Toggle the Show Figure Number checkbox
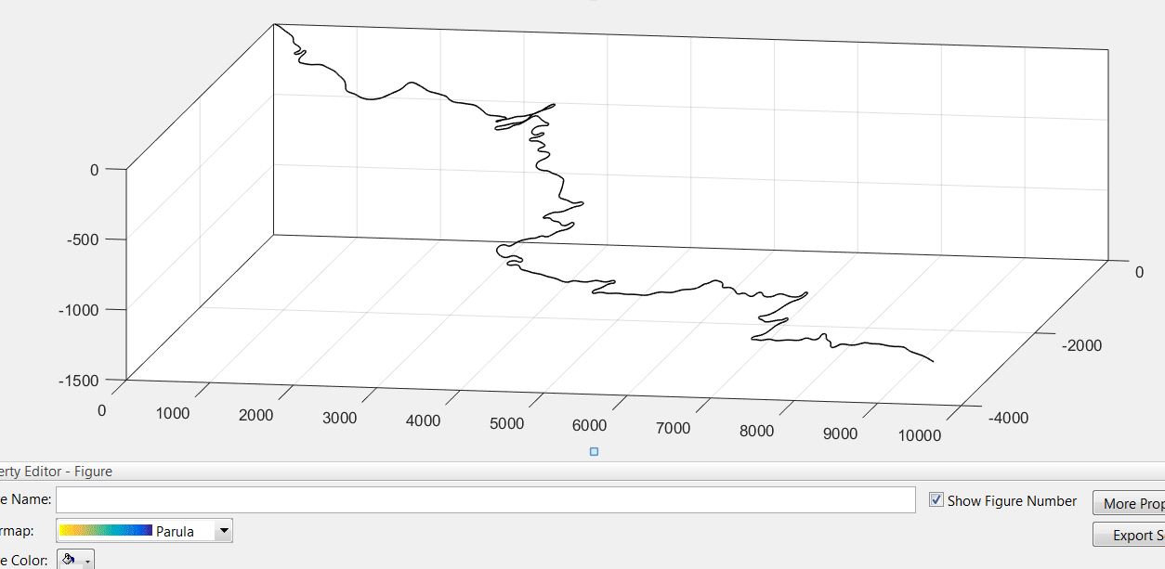Image resolution: width=1165 pixels, height=569 pixels. tap(936, 500)
